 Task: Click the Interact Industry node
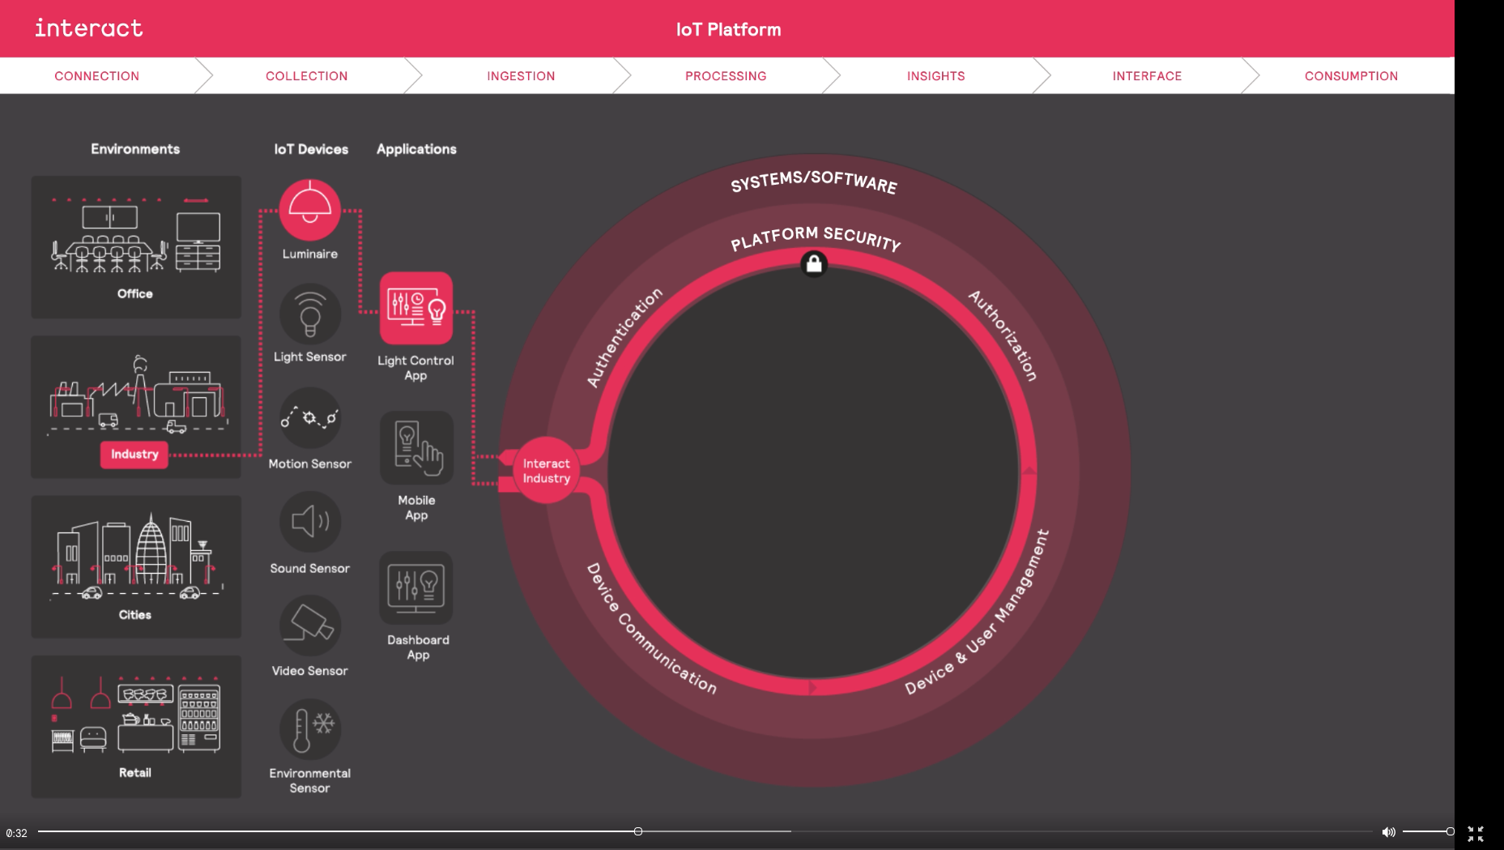(546, 471)
